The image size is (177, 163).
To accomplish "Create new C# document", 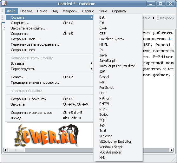I will (118, 23).
